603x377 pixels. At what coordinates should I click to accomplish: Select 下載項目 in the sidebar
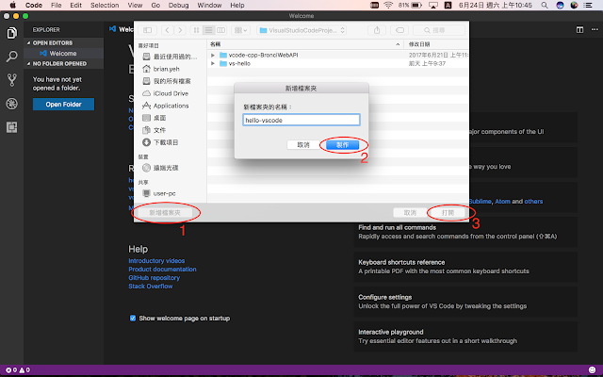[166, 142]
